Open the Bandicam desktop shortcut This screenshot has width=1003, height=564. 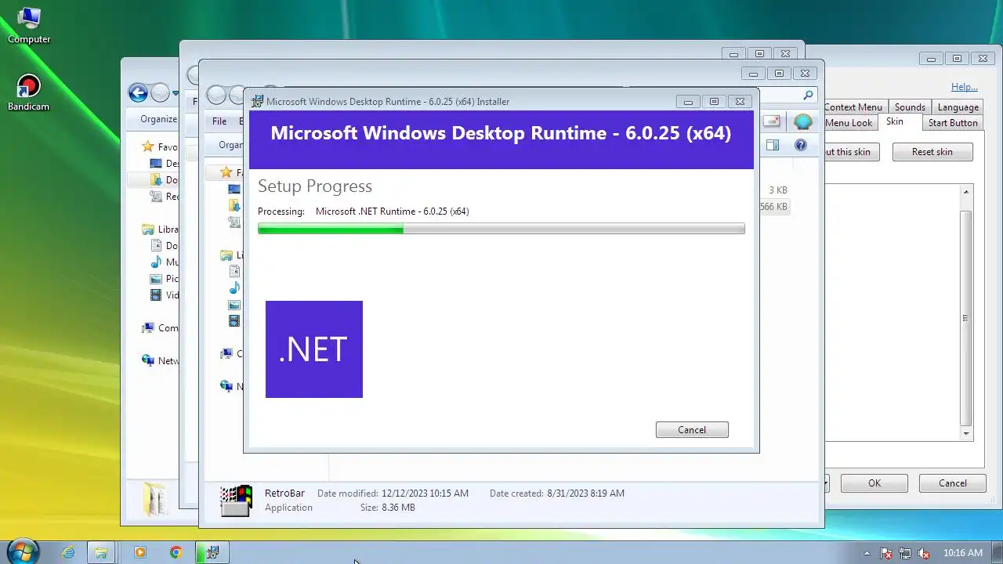coord(28,92)
